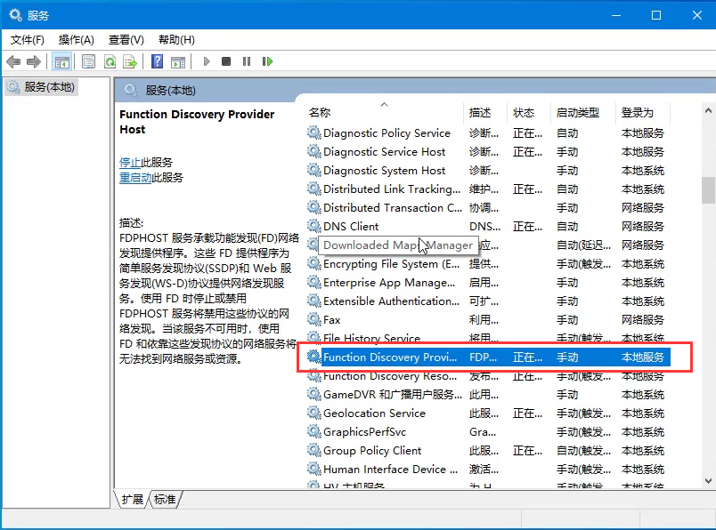
Task: Click the DNS Client service name
Action: click(x=351, y=226)
